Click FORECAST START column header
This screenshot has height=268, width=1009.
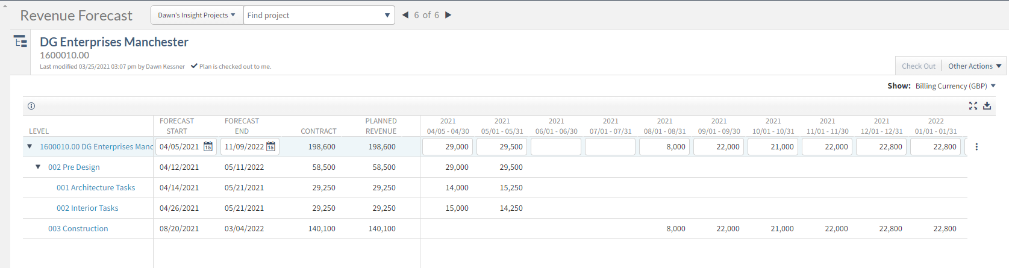tap(177, 126)
